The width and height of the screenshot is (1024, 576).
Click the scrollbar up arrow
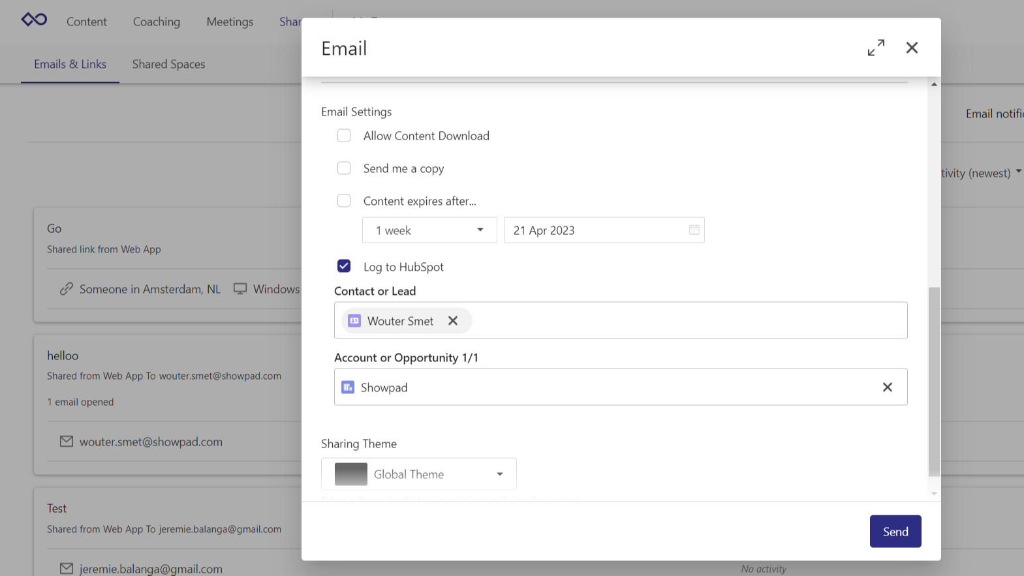[934, 84]
